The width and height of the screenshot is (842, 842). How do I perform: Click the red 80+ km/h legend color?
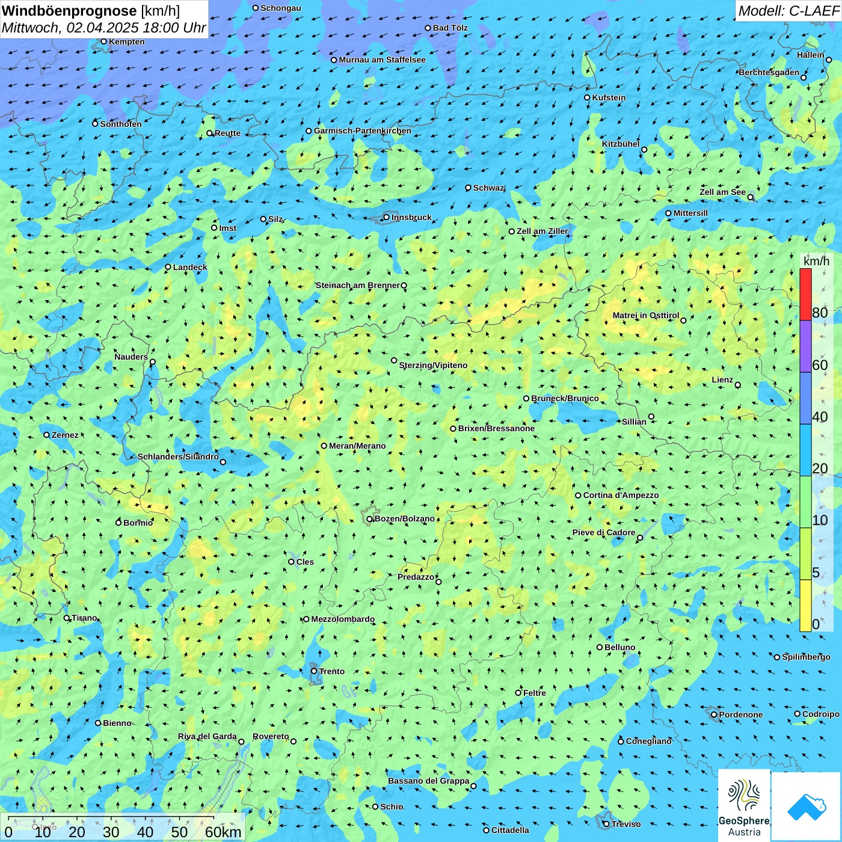coord(805,294)
